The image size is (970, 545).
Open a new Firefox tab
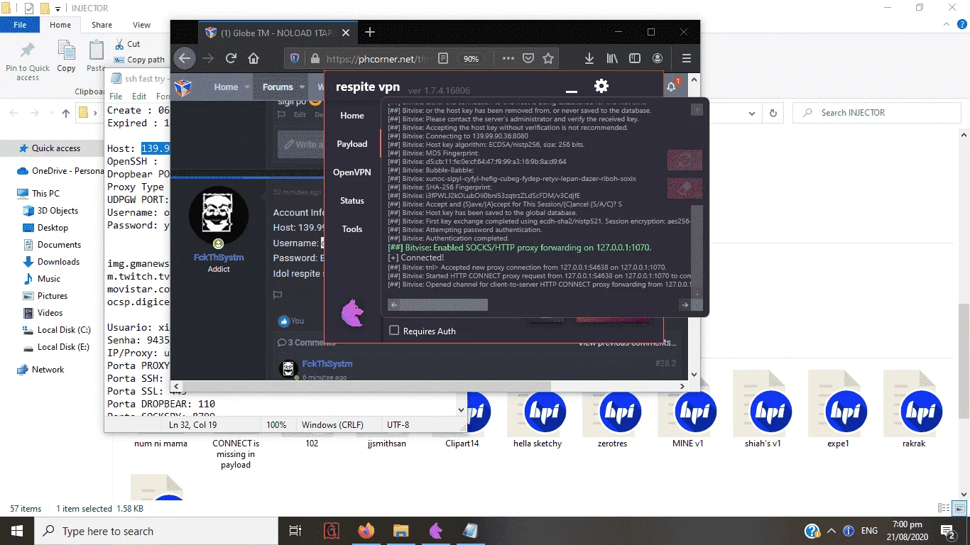coord(370,32)
